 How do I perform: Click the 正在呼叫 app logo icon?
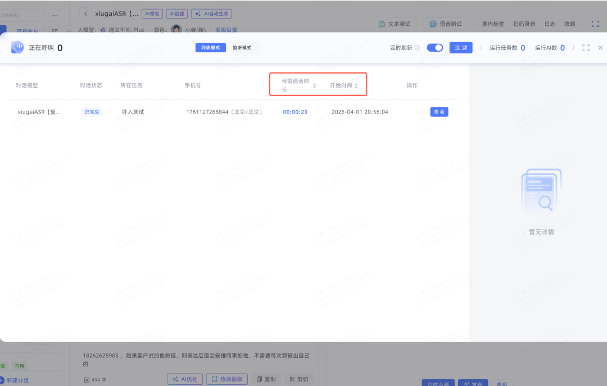tap(17, 48)
